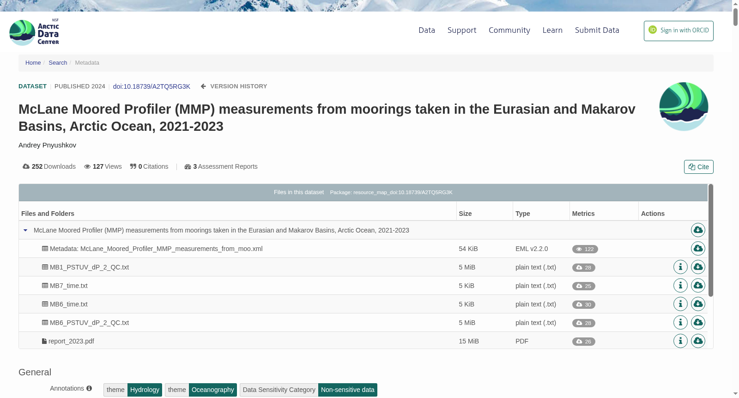The width and height of the screenshot is (739, 398).
Task: Click the ORCID iD icon
Action: point(653,30)
